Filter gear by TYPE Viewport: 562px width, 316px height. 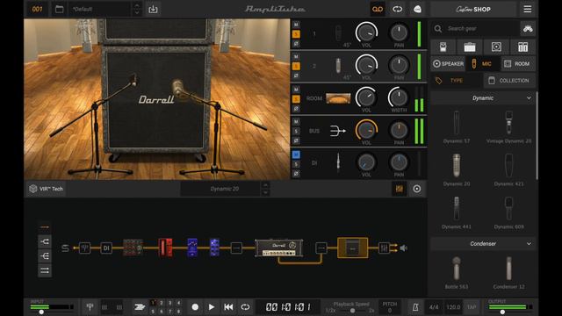click(x=456, y=81)
